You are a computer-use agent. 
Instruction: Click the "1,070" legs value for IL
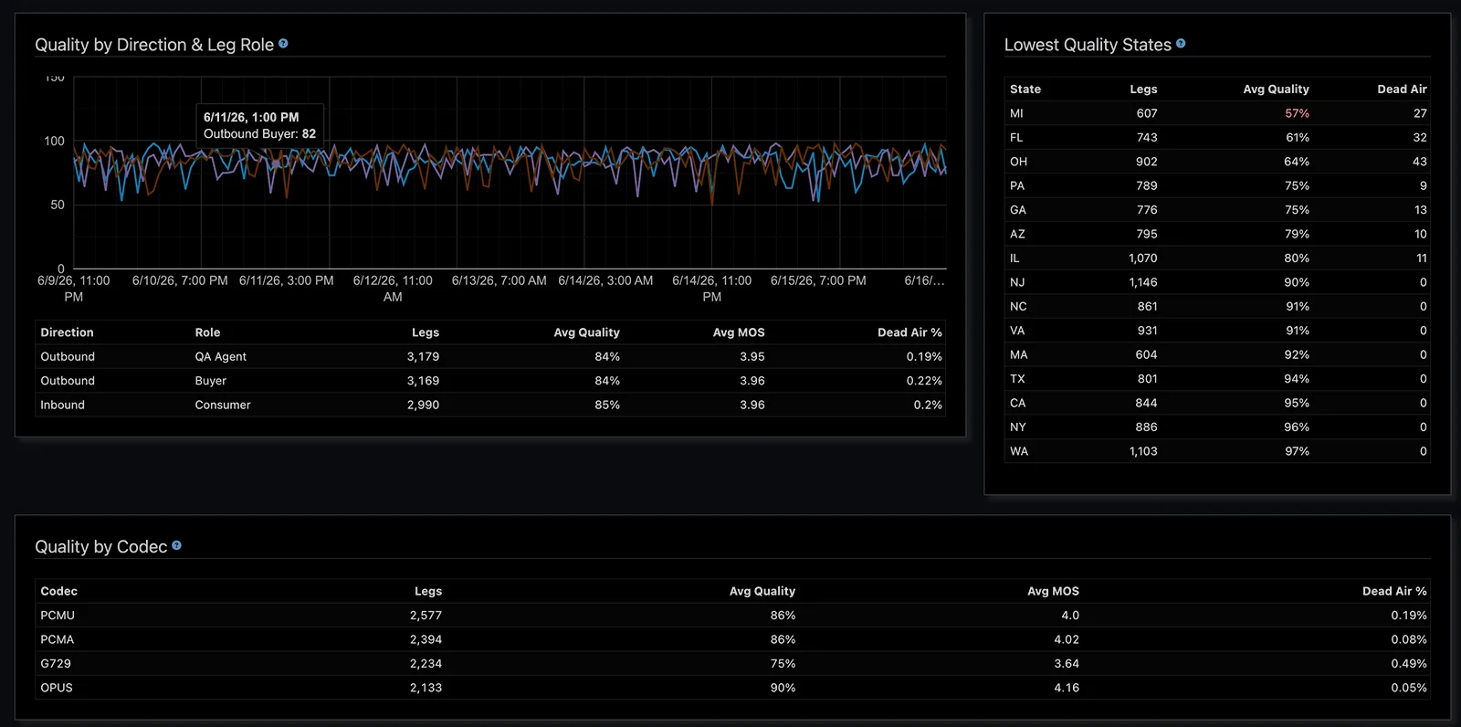coord(1142,258)
